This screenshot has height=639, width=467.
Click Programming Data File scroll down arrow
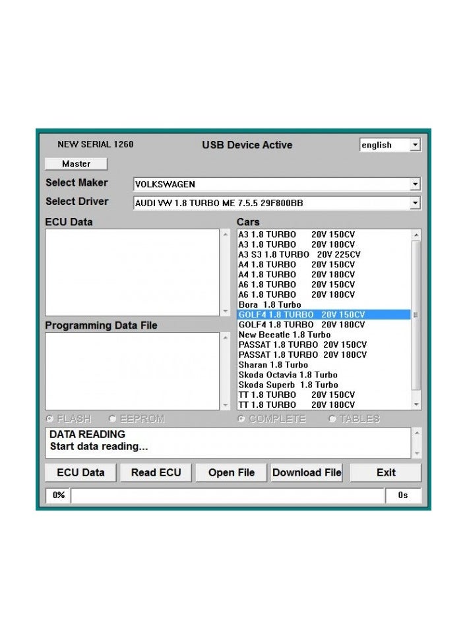click(x=226, y=405)
